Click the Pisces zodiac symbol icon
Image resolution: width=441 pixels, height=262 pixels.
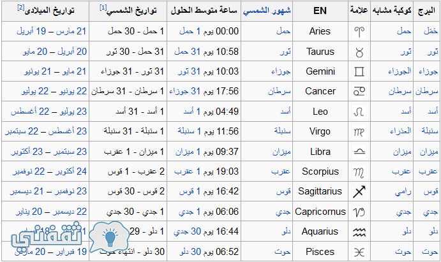(x=359, y=252)
